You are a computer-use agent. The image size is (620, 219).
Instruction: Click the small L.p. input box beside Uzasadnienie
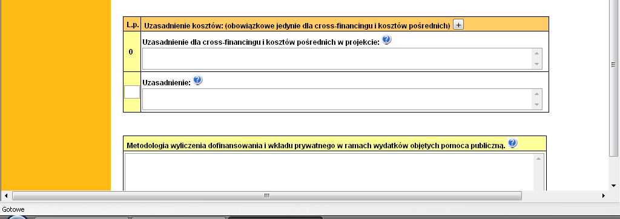click(131, 92)
